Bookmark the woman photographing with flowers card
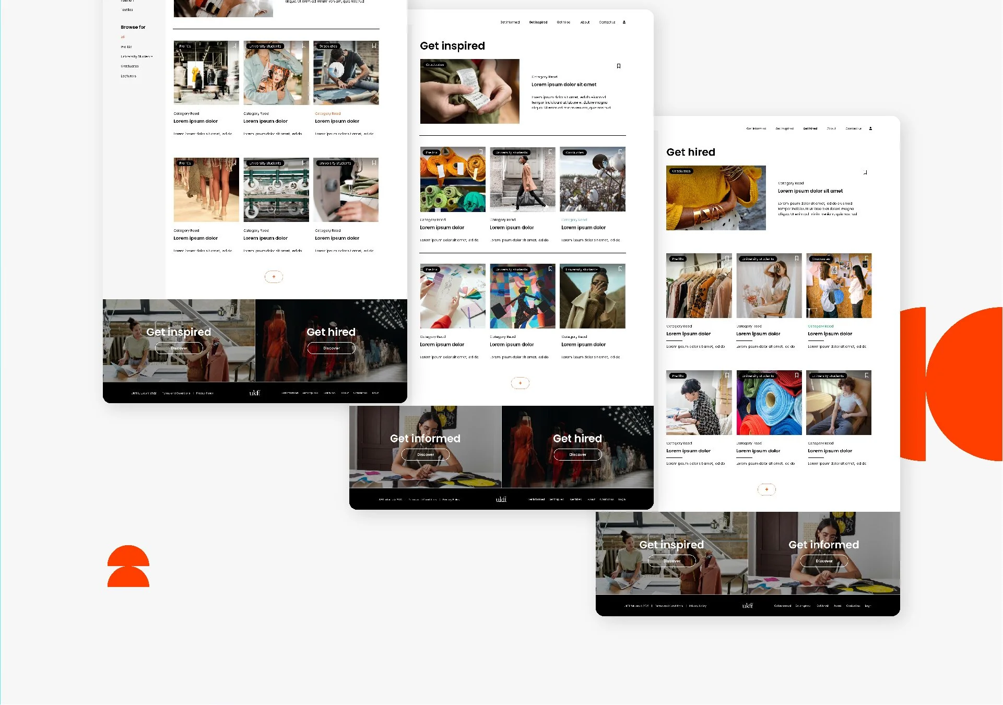The width and height of the screenshot is (1003, 705). pos(797,258)
